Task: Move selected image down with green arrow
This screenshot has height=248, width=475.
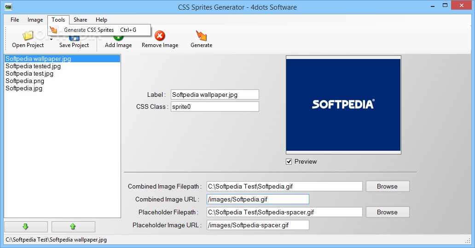Action: (26, 226)
